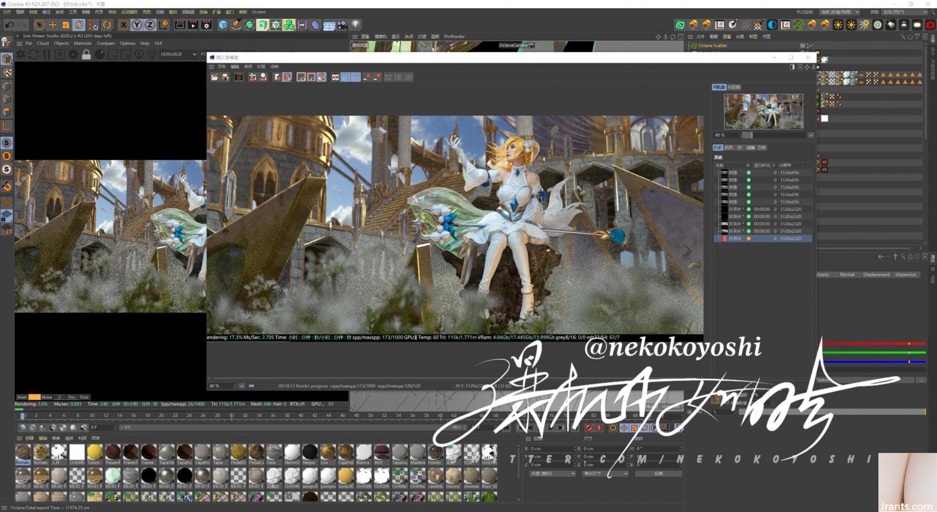
Task: Pause Live Viewer rendering
Action: [47, 54]
